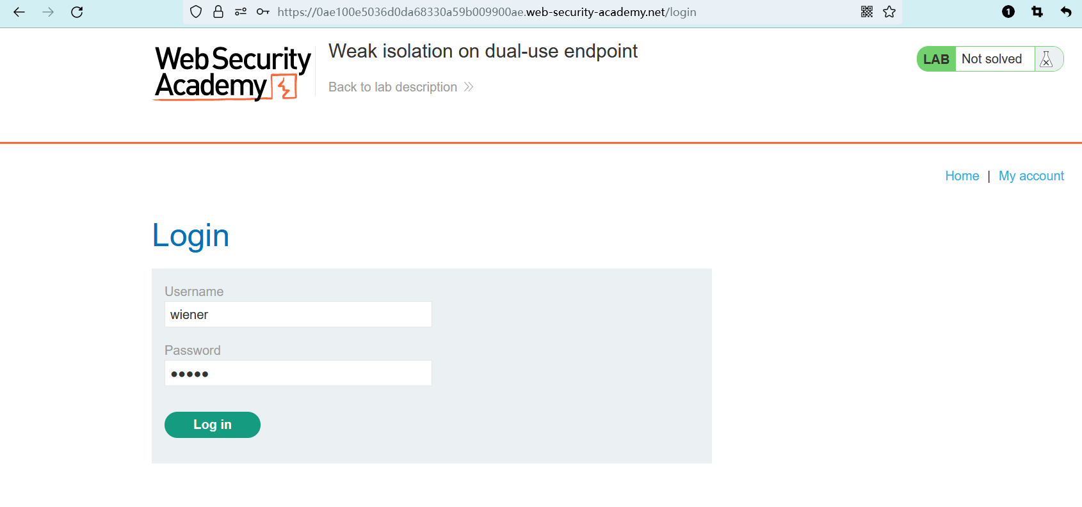Open the My account link
The image size is (1082, 507).
(1031, 176)
